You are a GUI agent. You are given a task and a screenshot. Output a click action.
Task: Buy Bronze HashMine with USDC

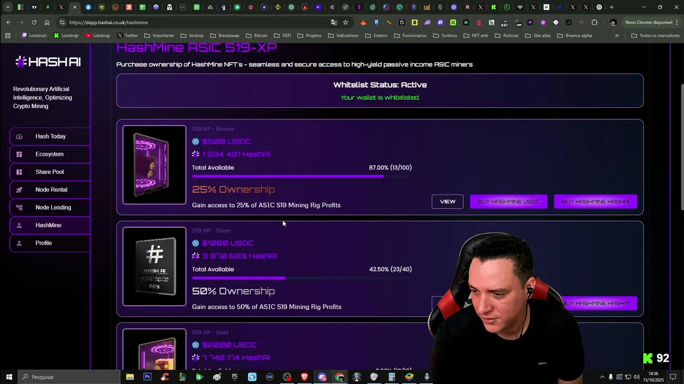(508, 202)
